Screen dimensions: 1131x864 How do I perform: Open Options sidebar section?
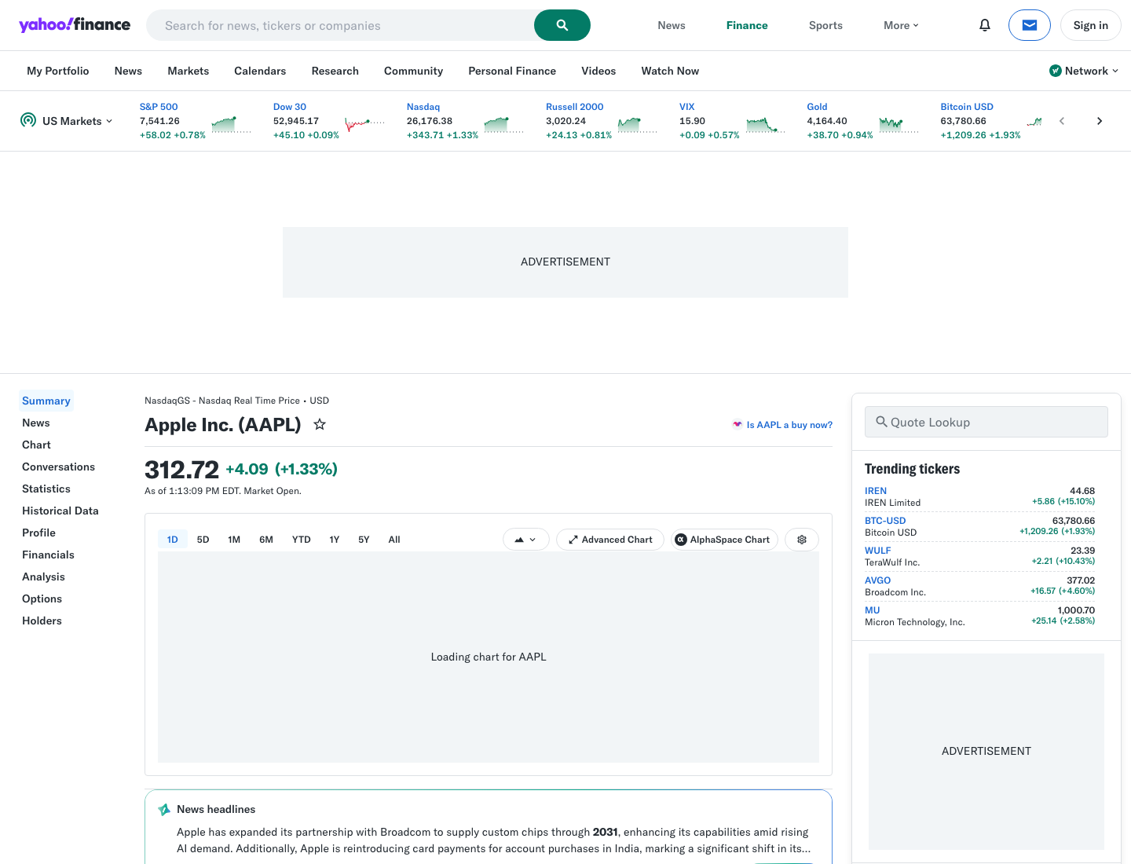tap(42, 599)
